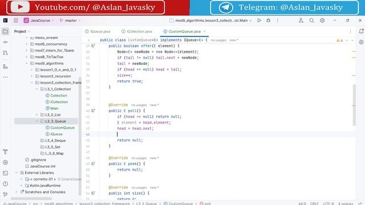365x205 pixels.
Task: Click the CRLF line separator entry
Action: click(314, 203)
